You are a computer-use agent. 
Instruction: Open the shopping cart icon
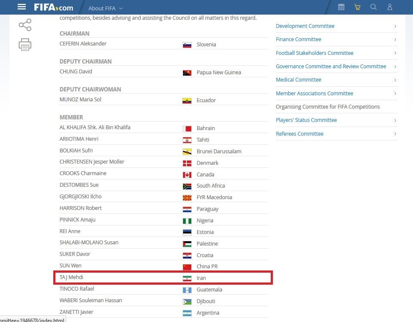point(357,7)
